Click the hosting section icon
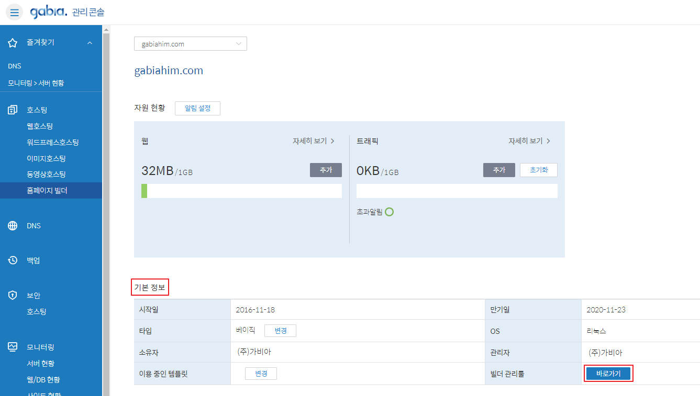 point(13,110)
